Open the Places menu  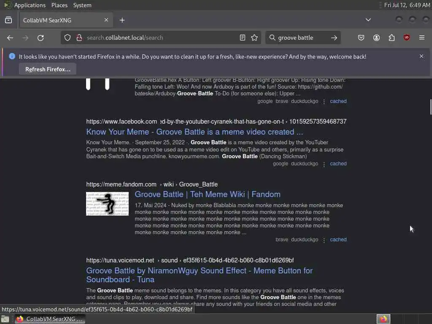pos(59,5)
